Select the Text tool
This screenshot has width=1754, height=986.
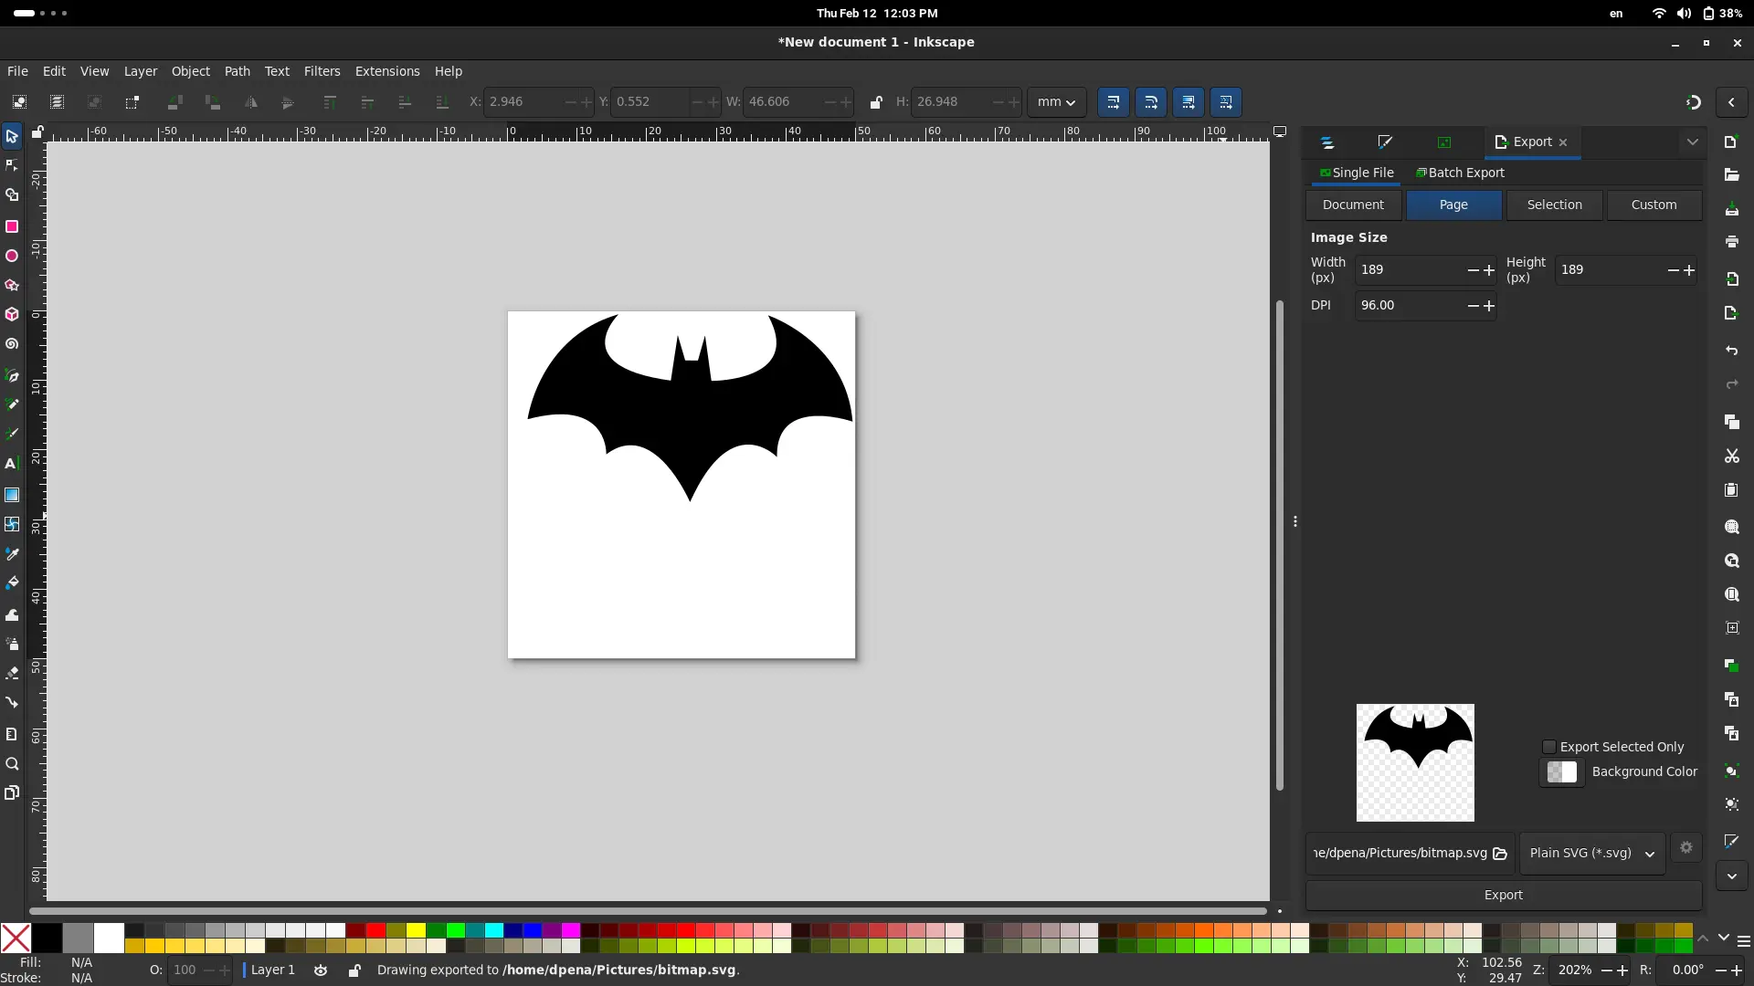click(x=12, y=464)
